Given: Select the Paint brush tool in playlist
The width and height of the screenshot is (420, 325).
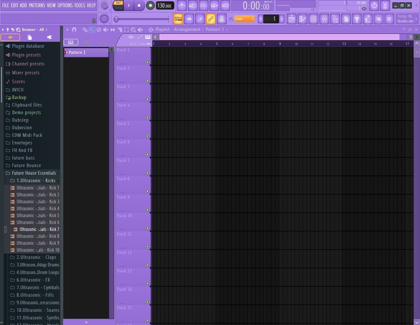Looking at the screenshot, I should pyautogui.click(x=92, y=30).
